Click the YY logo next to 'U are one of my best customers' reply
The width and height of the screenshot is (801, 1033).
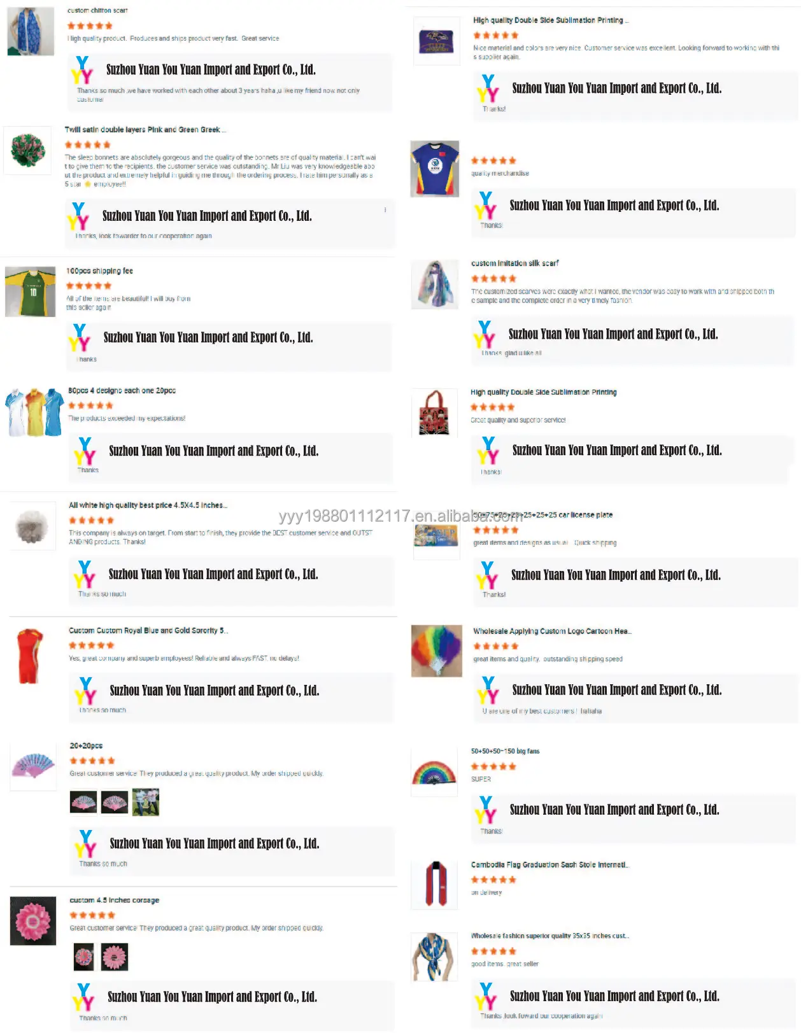pos(488,691)
